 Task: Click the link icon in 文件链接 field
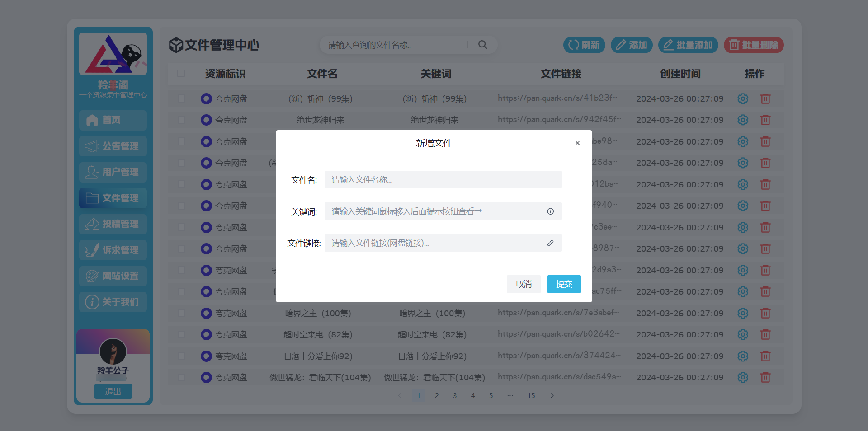[550, 243]
